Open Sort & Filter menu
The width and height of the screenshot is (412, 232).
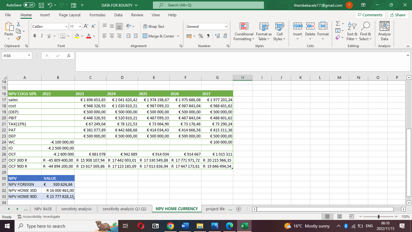[x=352, y=31]
